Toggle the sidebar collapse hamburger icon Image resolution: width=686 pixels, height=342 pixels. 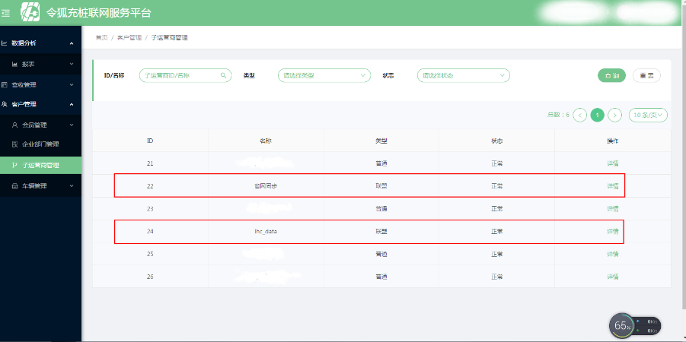(5, 12)
